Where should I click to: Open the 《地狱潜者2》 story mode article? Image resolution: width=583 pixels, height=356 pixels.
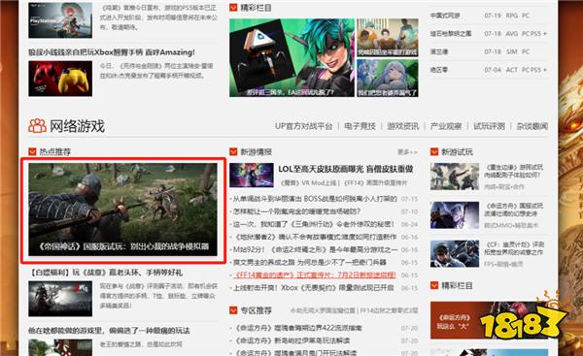[x=315, y=237]
